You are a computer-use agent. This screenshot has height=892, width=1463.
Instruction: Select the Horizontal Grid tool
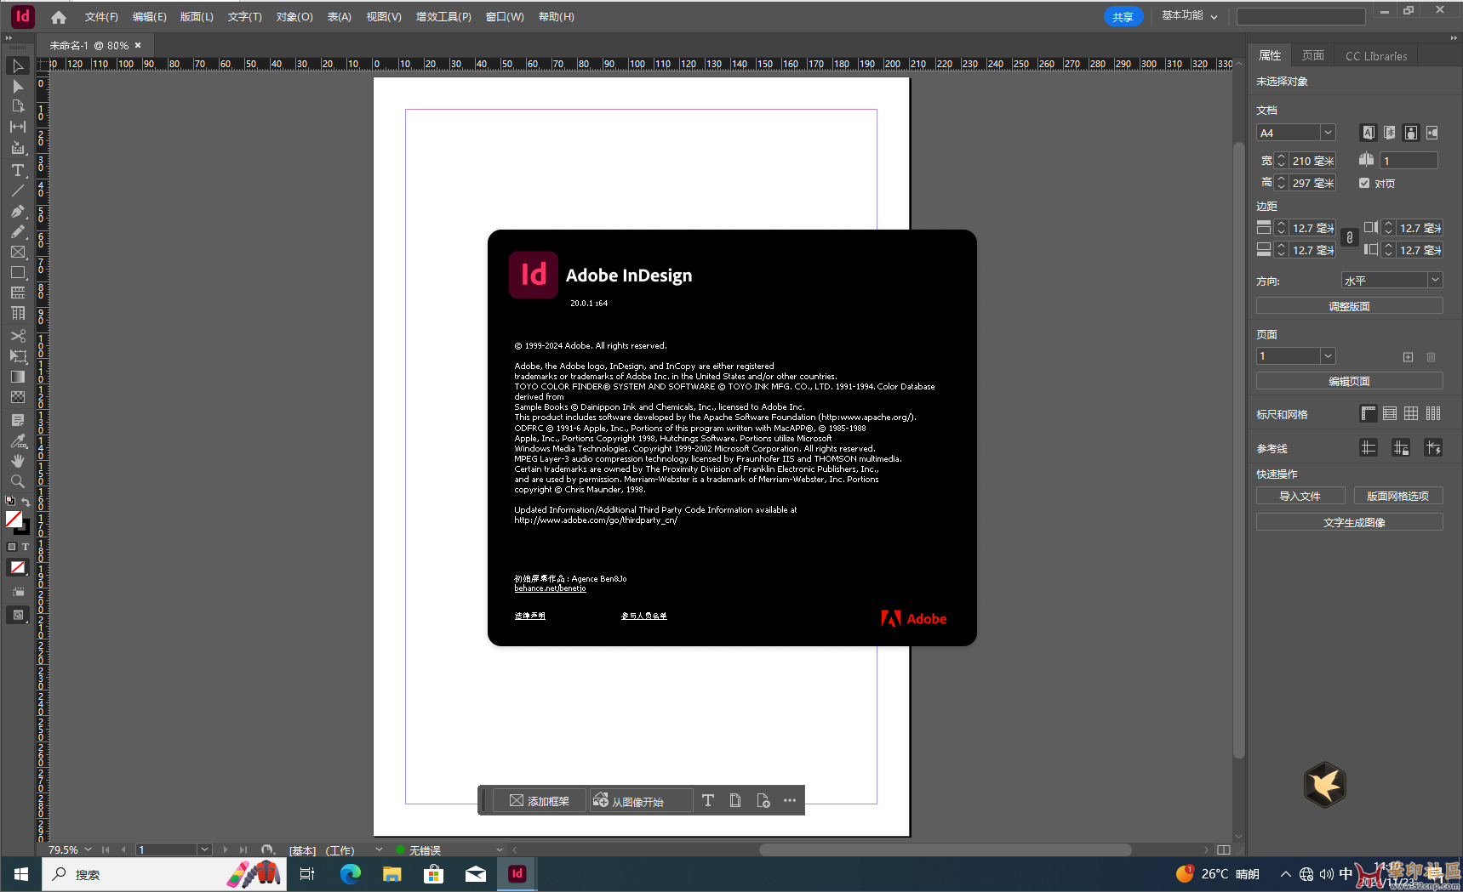click(x=18, y=293)
